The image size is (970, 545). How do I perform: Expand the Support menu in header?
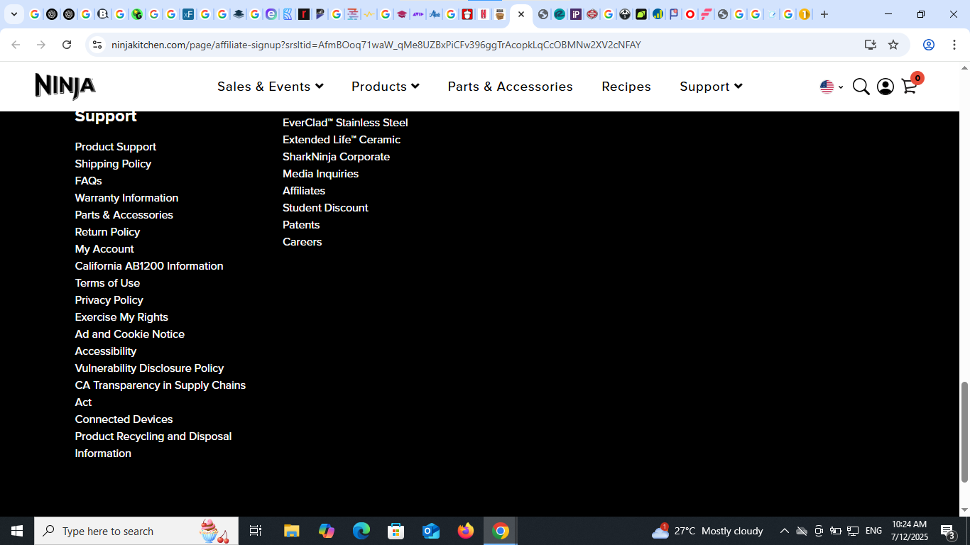click(711, 87)
